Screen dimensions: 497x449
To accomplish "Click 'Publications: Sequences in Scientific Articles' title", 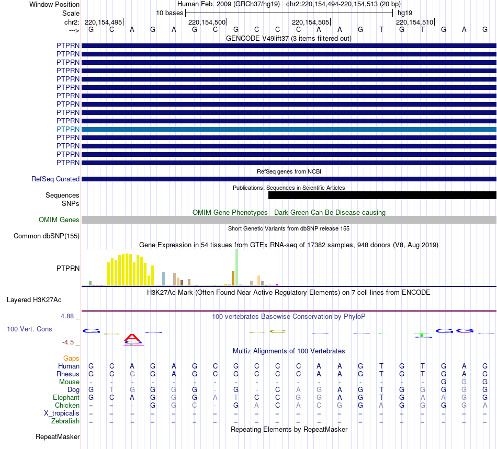I will coord(289,188).
